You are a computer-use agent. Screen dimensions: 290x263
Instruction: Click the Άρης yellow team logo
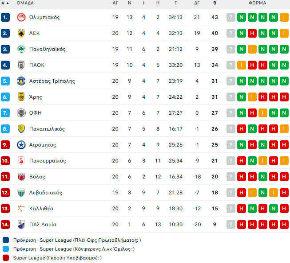[21, 97]
